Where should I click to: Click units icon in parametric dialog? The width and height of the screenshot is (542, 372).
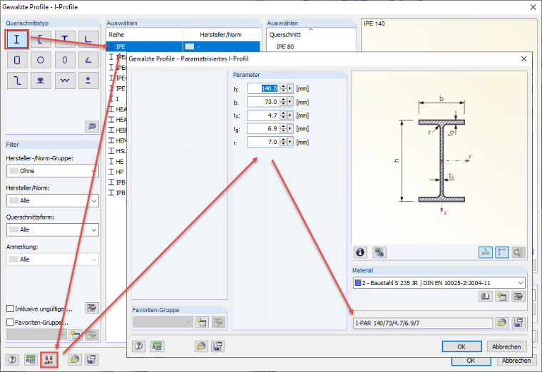158,346
